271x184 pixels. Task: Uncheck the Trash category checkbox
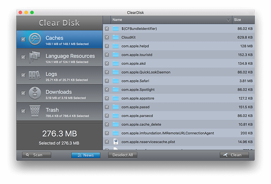23,111
